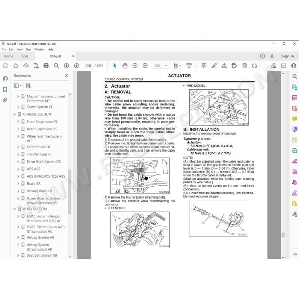Viewport: 299px width, 299px height.
Task: Collapse the CHASSIS SECTION bookmark
Action: 14,114
